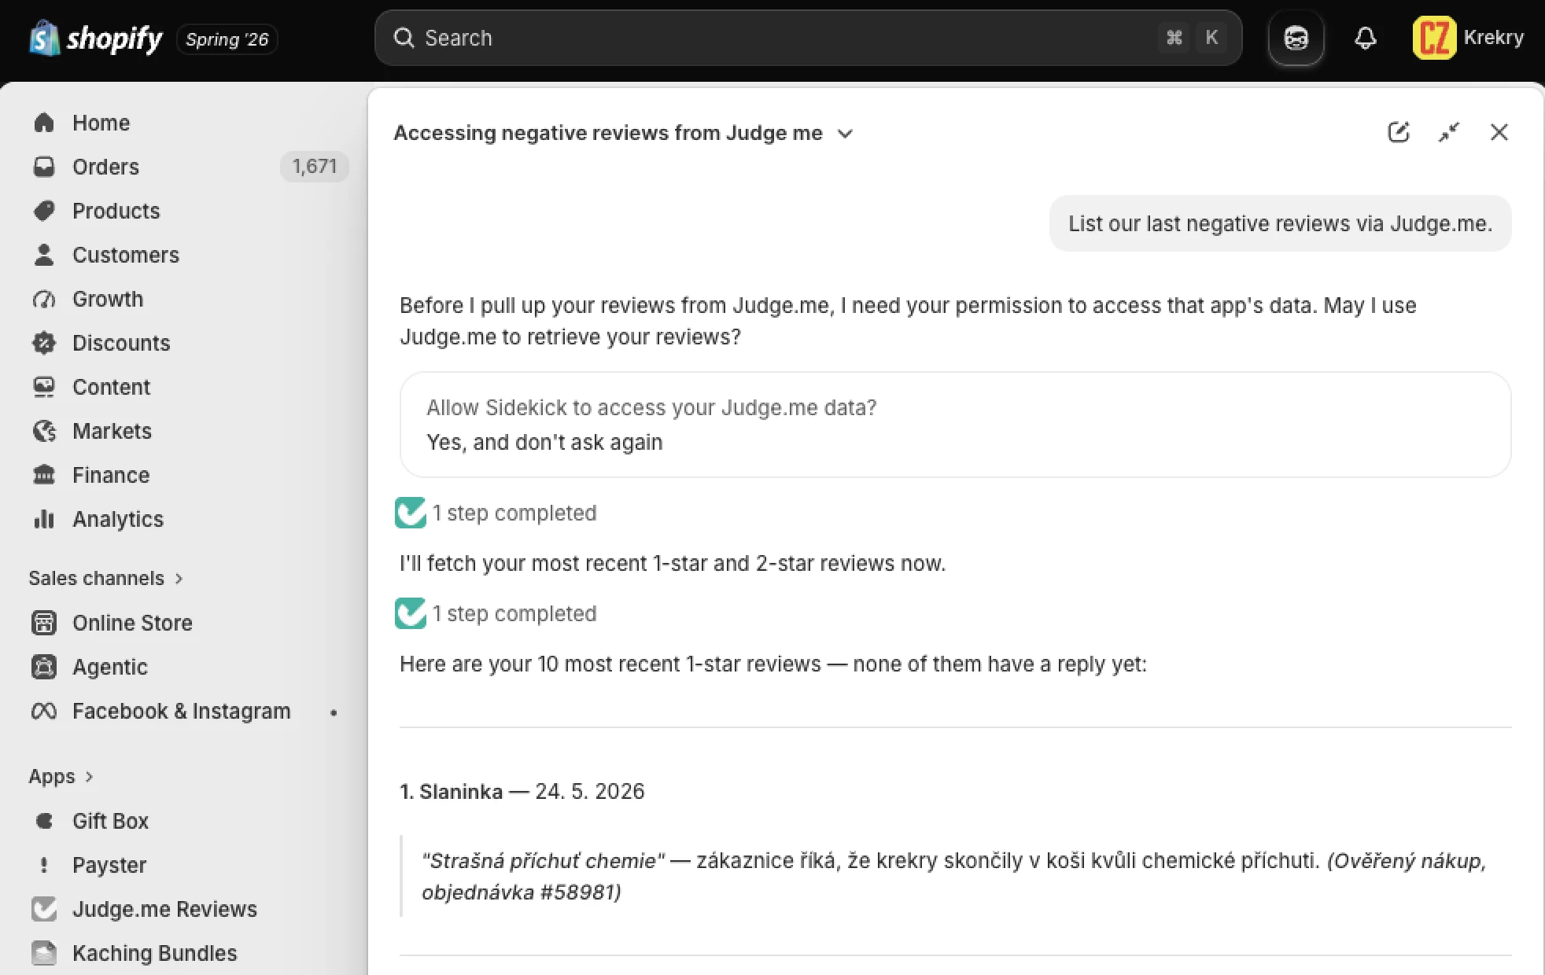
Task: Click the 'List our last negative reviews' message
Action: [1280, 223]
